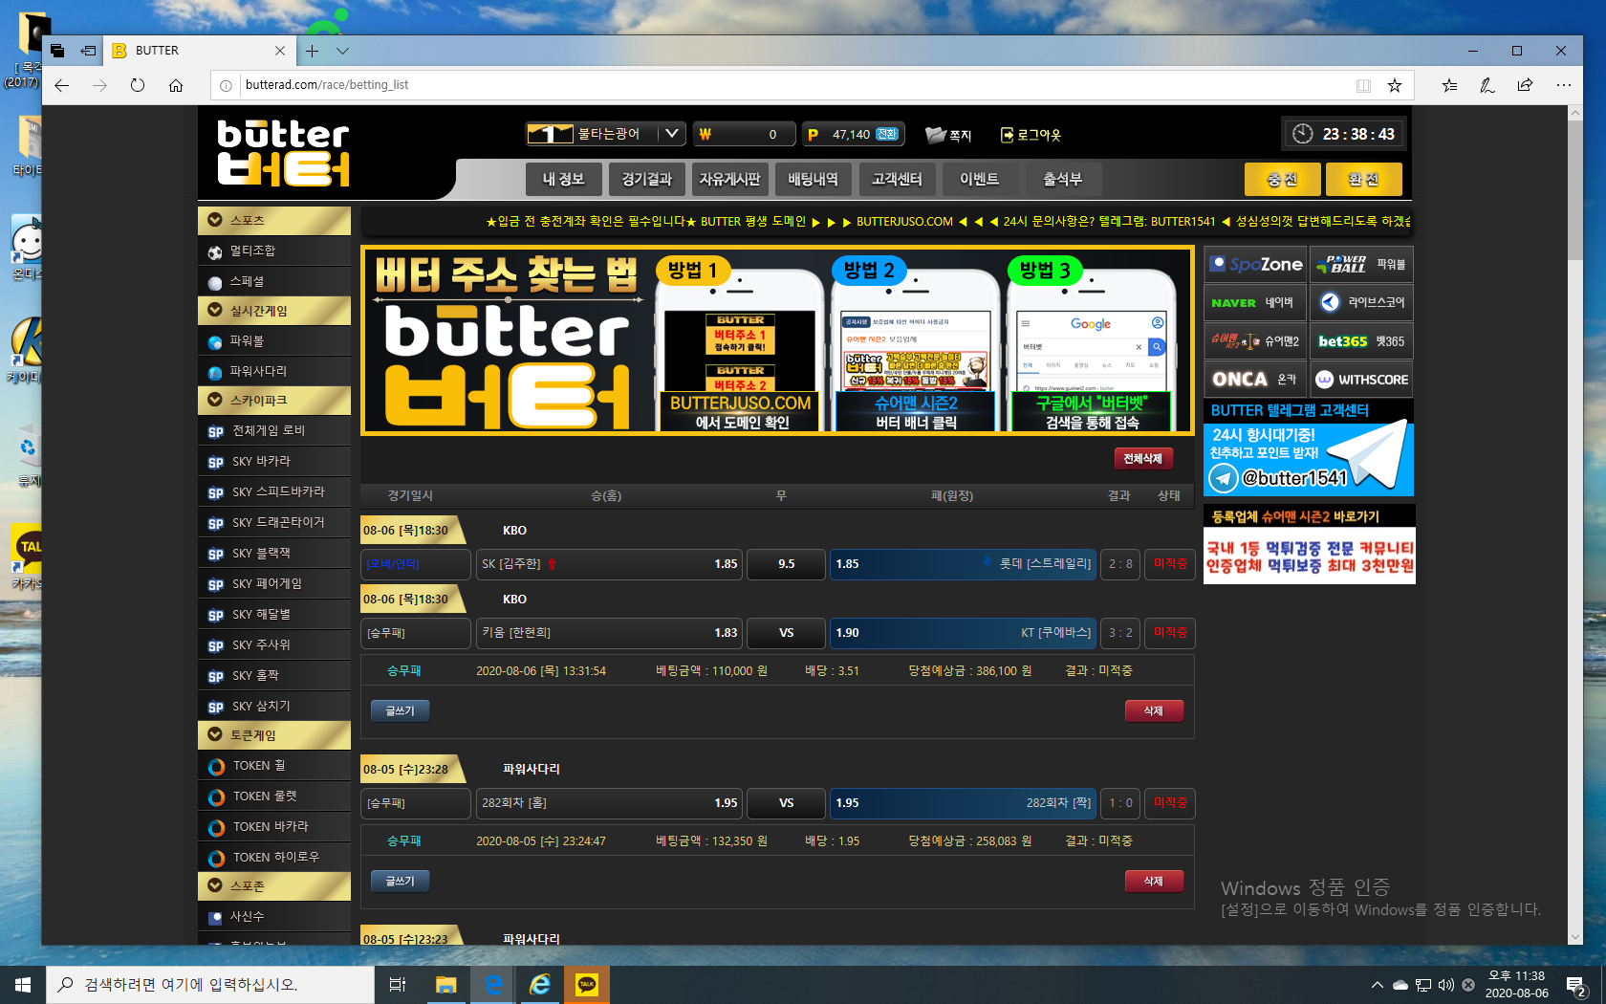Click the browser refresh icon

(138, 85)
